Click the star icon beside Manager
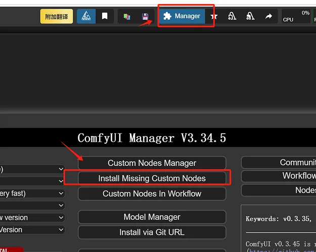 pos(214,17)
